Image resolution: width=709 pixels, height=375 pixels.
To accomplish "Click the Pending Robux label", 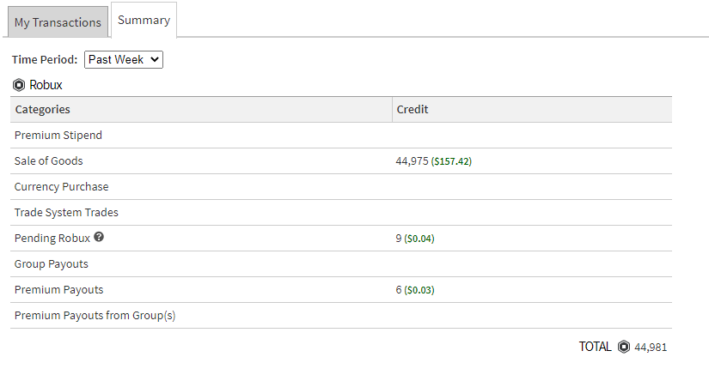I will click(52, 239).
